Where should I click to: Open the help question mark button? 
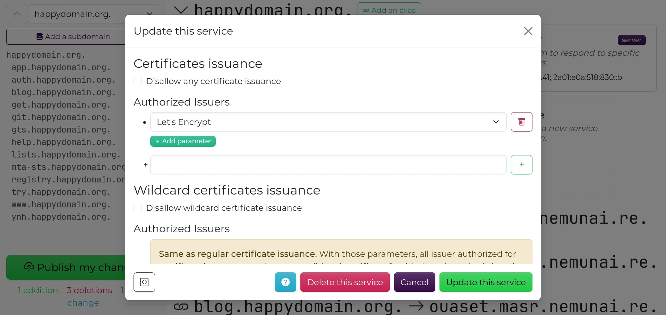[285, 282]
